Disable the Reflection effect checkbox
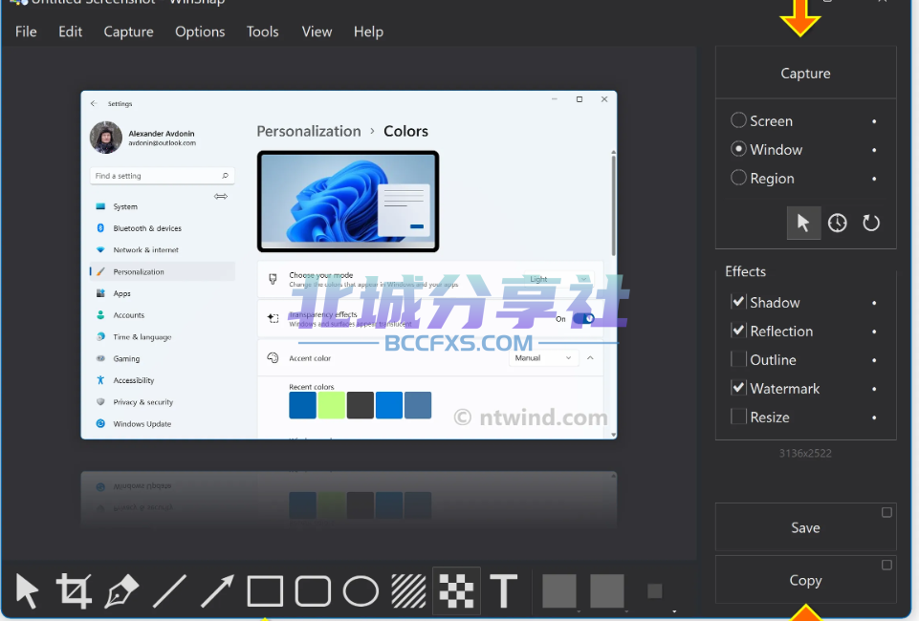The image size is (919, 621). click(738, 331)
